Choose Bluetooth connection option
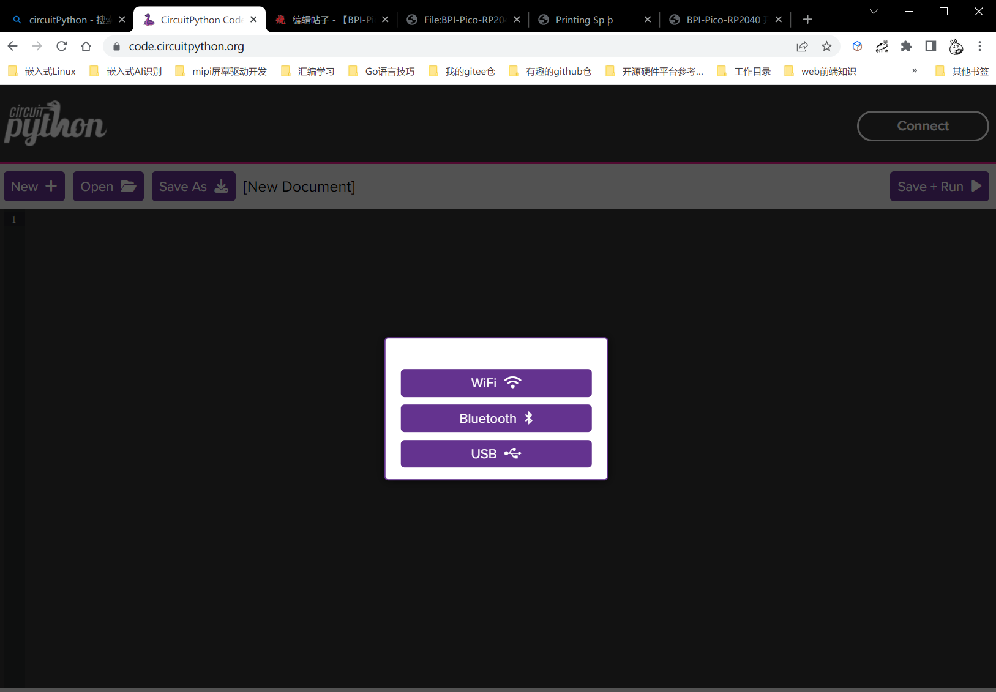The width and height of the screenshot is (996, 692). 496,419
